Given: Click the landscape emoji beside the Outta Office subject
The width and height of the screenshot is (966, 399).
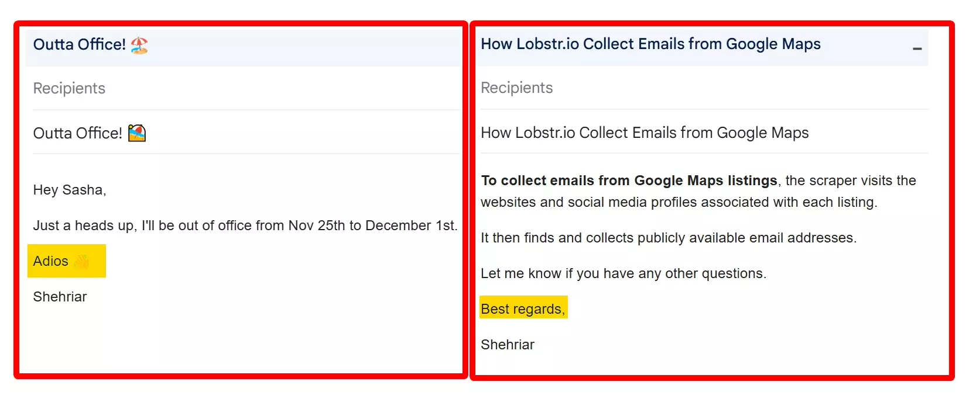Looking at the screenshot, I should point(136,133).
